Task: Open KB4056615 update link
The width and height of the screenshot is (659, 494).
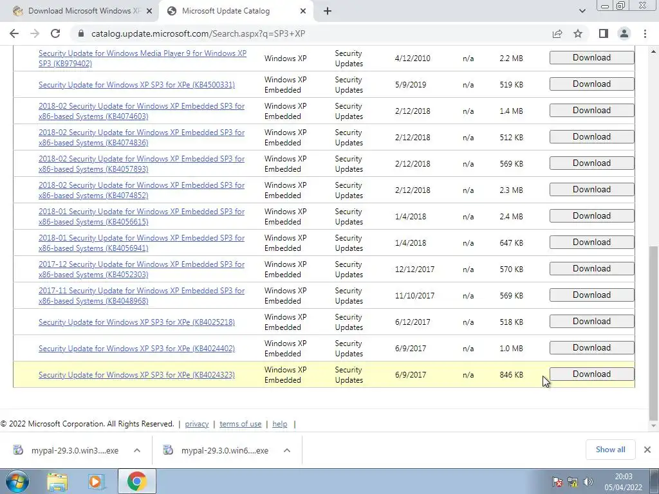Action: pos(142,217)
